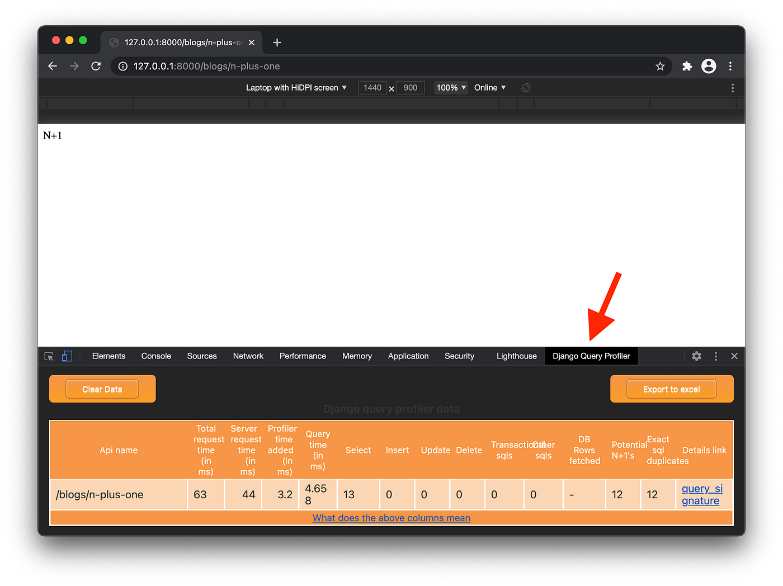This screenshot has width=783, height=586.
Task: Close the 127.0.0.1:8000 browser tab
Action: click(252, 42)
